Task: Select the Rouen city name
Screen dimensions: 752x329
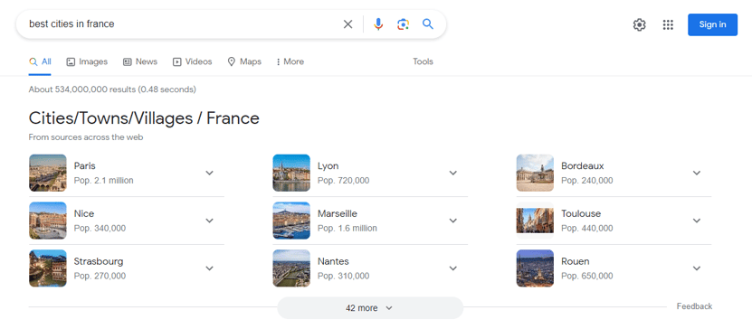Action: click(x=575, y=262)
